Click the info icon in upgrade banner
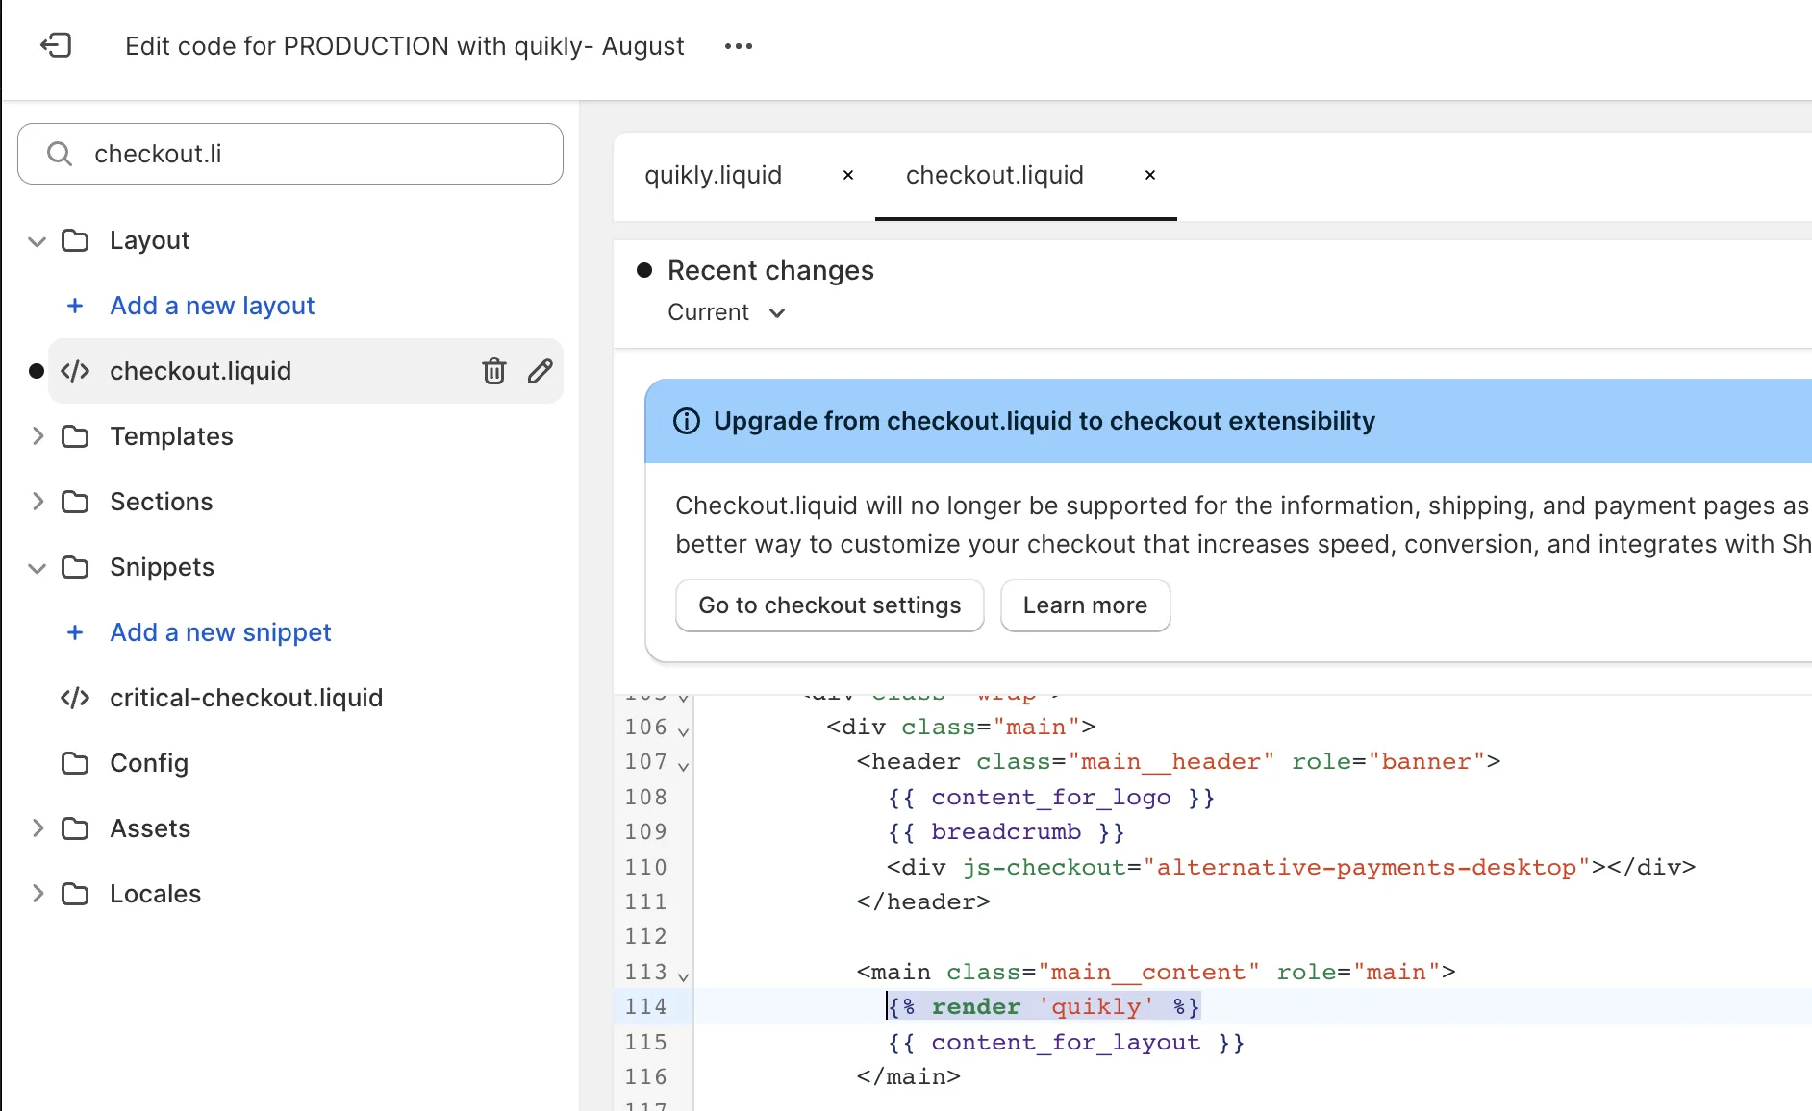The width and height of the screenshot is (1812, 1111). [x=687, y=421]
